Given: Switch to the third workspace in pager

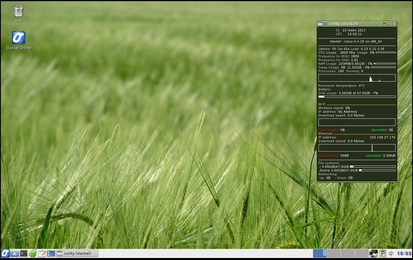Looking at the screenshot, I should click(x=348, y=253).
